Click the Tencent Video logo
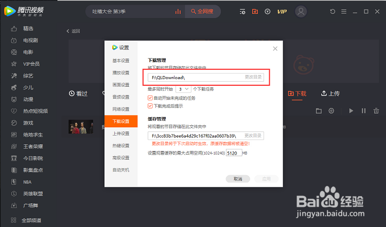Viewport: 386px width, 227px height. click(x=24, y=11)
